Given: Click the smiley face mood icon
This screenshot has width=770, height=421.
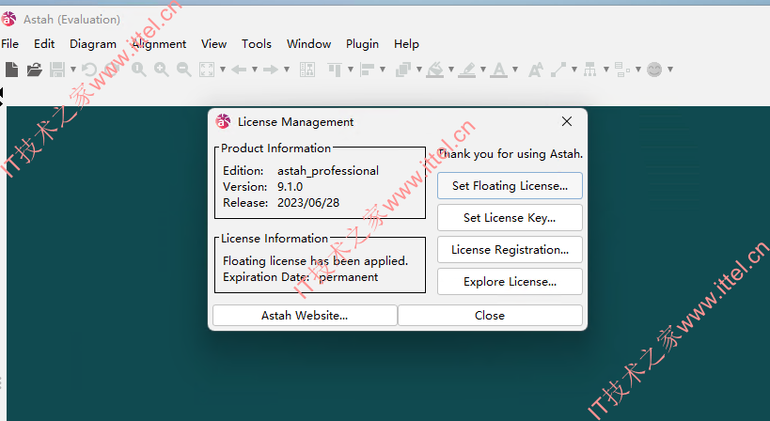Looking at the screenshot, I should point(654,70).
